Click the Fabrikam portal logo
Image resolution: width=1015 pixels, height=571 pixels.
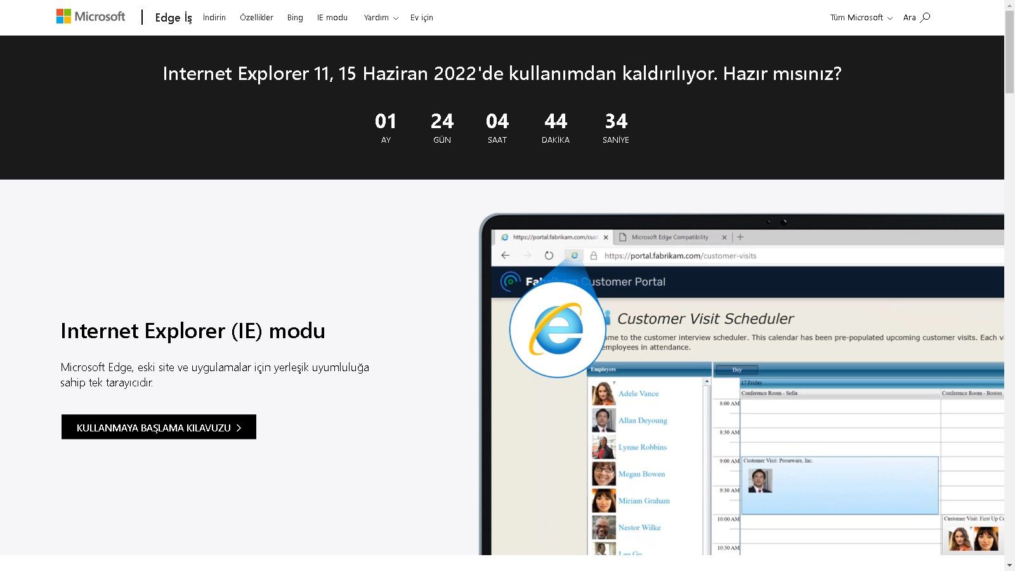pyautogui.click(x=510, y=281)
